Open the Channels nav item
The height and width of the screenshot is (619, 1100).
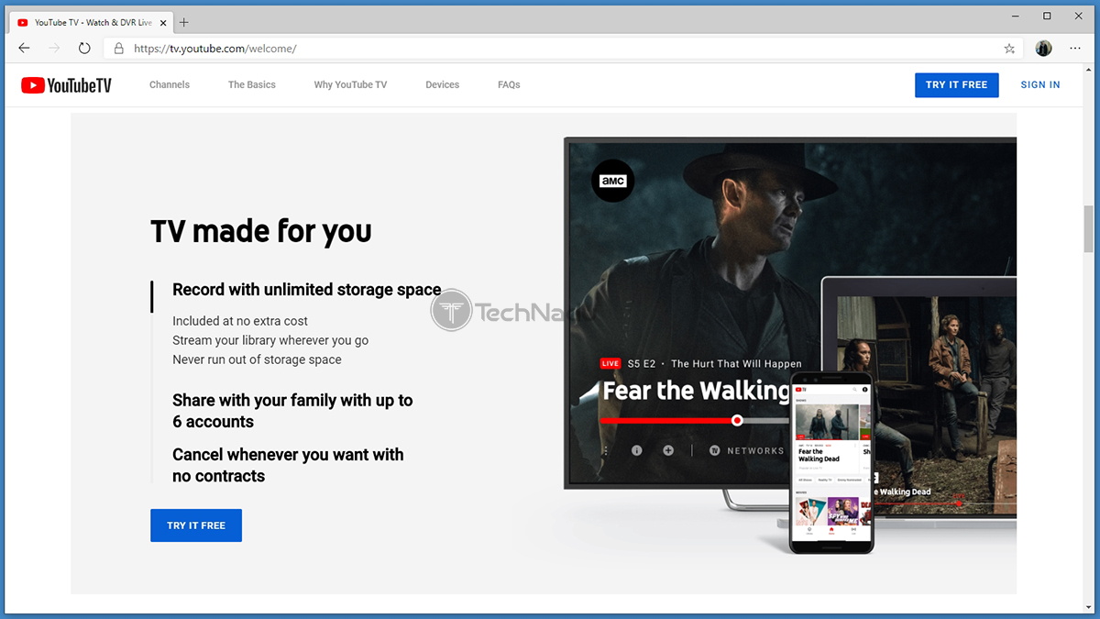[170, 84]
